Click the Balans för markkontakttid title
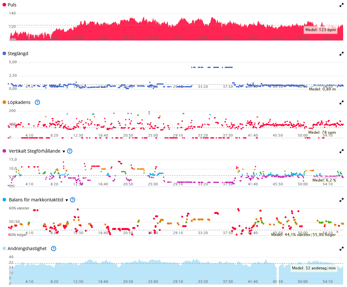347x287 pixels. [36, 200]
